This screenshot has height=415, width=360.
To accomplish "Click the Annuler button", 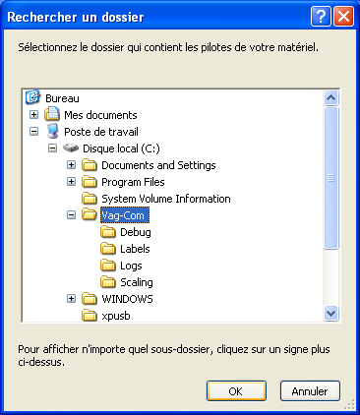I will click(310, 390).
